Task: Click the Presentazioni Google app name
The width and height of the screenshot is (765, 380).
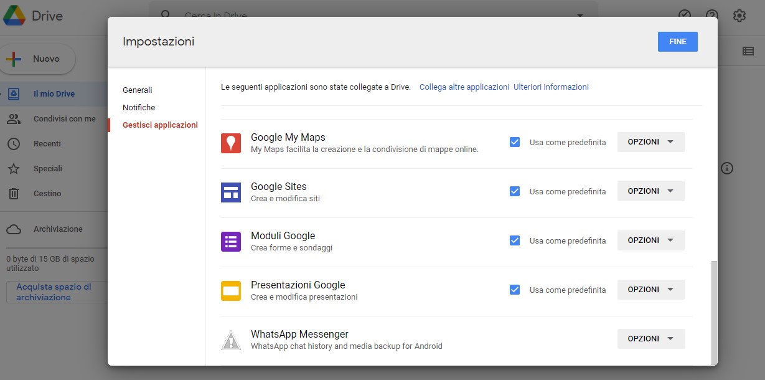Action: click(x=298, y=285)
